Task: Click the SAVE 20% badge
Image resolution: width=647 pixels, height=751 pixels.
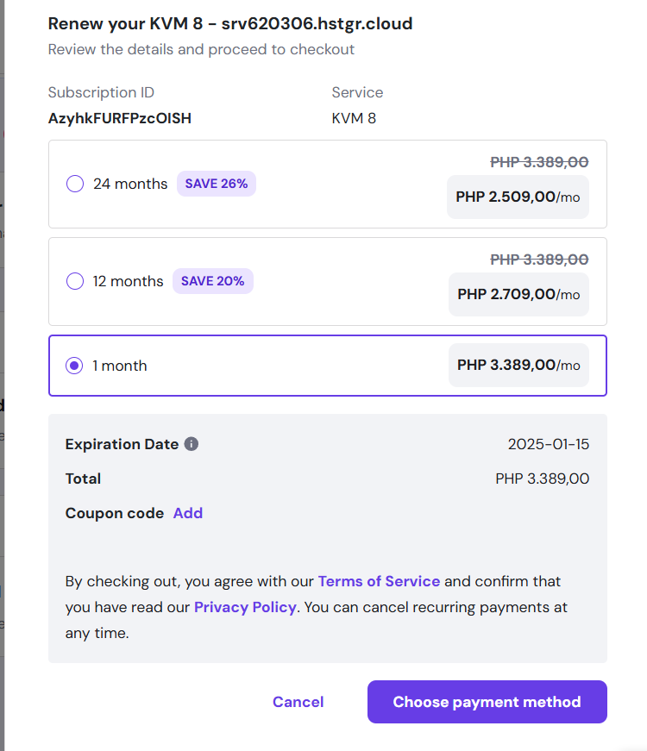Action: [x=212, y=281]
